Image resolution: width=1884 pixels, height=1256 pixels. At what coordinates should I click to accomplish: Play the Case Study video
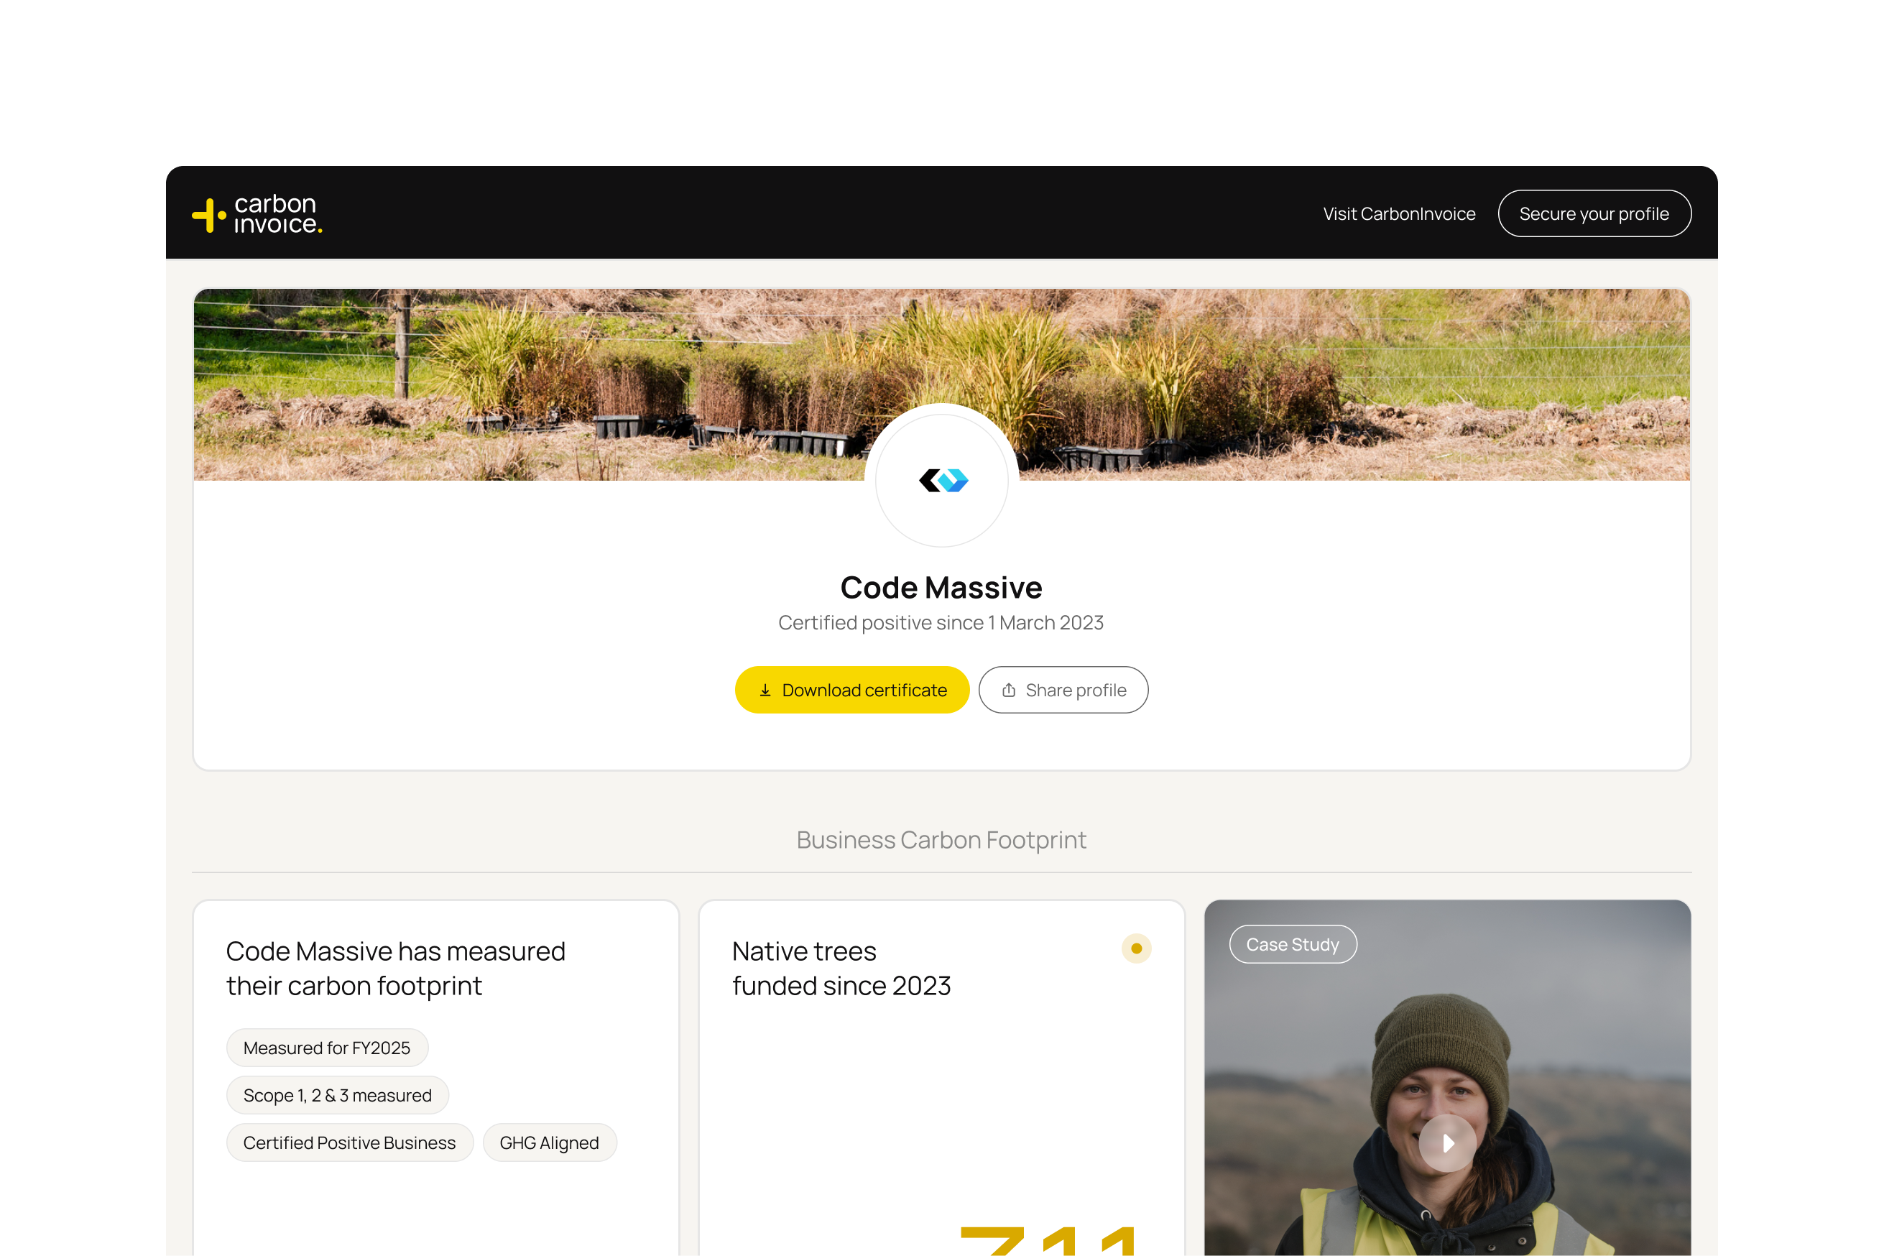pyautogui.click(x=1447, y=1143)
